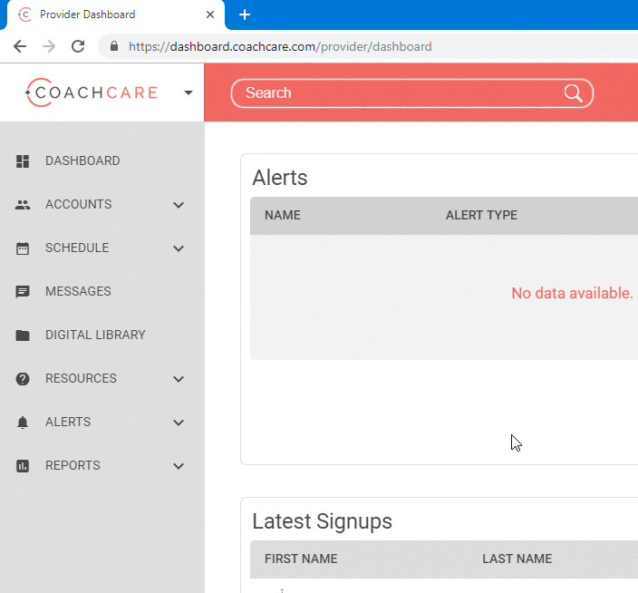Open dropdown arrow beside CoachCare logo
This screenshot has height=593, width=638.
[x=188, y=92]
